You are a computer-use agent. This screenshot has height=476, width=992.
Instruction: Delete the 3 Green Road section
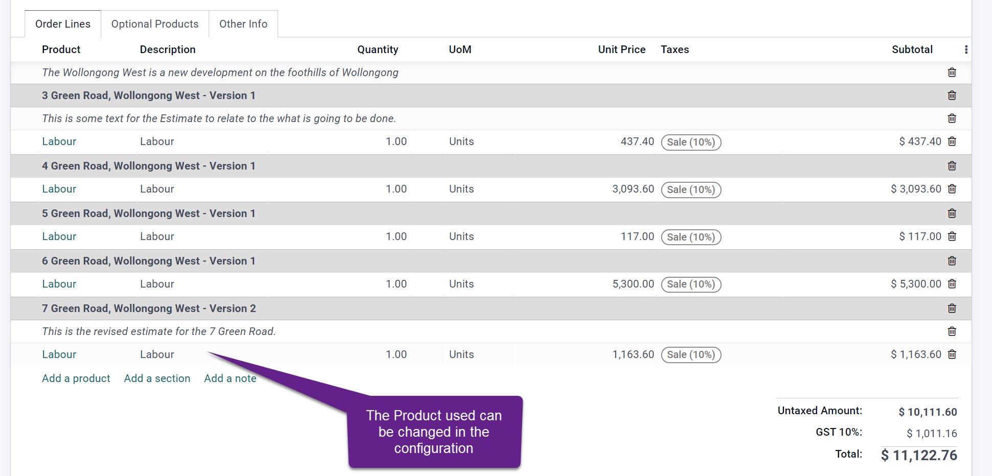pyautogui.click(x=952, y=96)
